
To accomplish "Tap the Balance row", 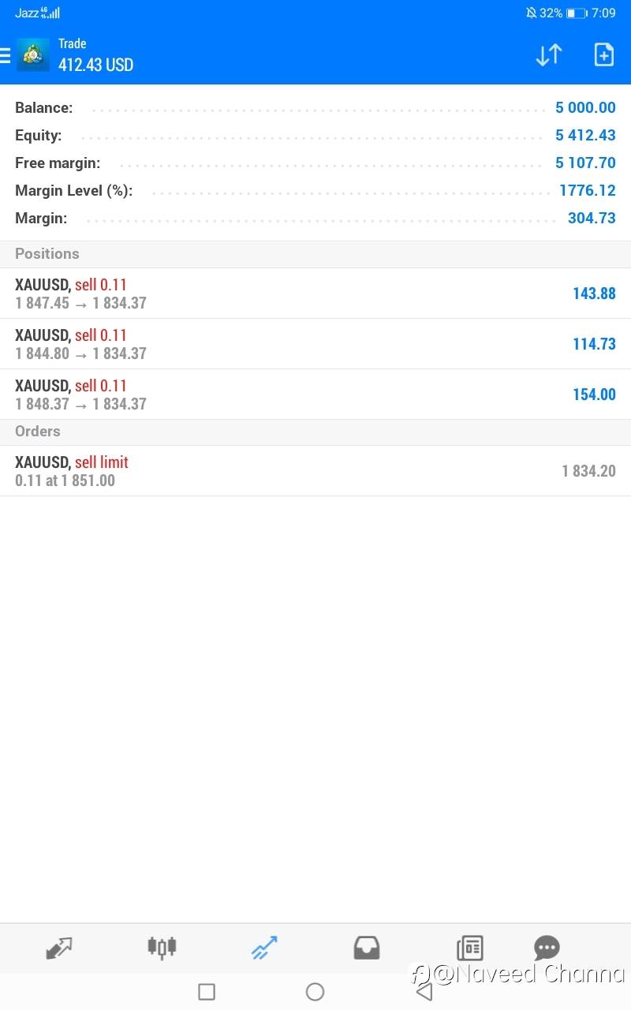I will click(x=315, y=108).
